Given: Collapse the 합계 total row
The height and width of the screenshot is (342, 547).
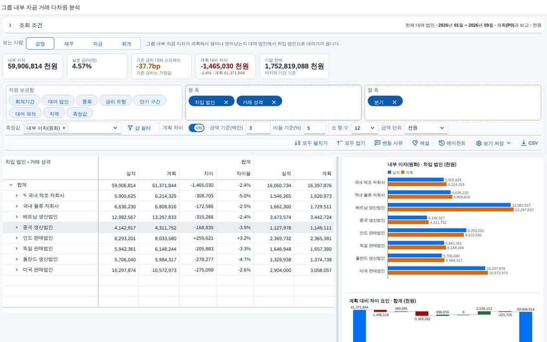Looking at the screenshot, I should click(11, 185).
